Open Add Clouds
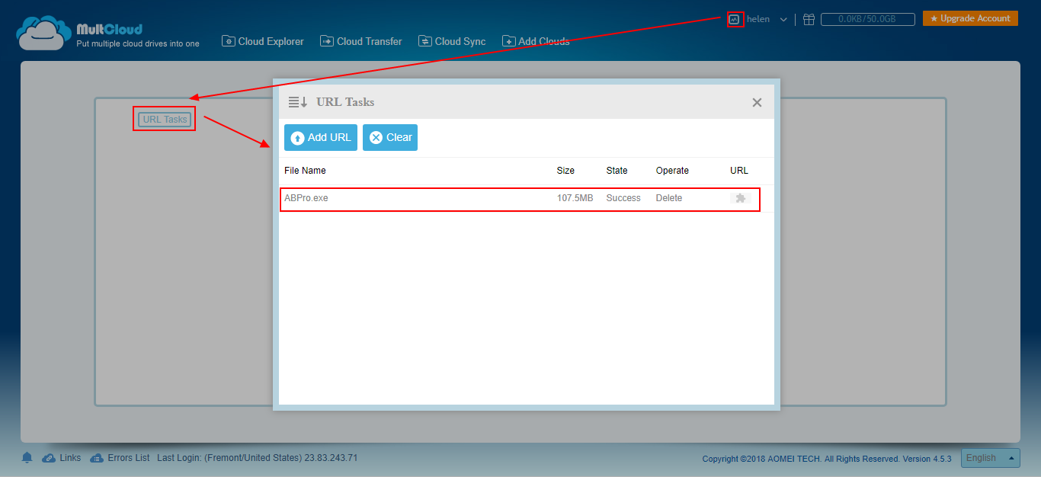 536,40
